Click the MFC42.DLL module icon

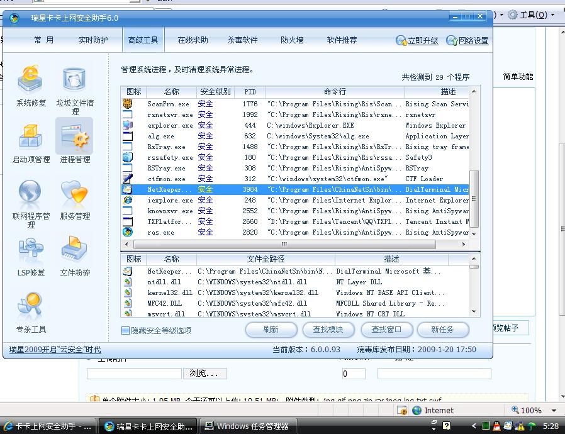coord(128,303)
